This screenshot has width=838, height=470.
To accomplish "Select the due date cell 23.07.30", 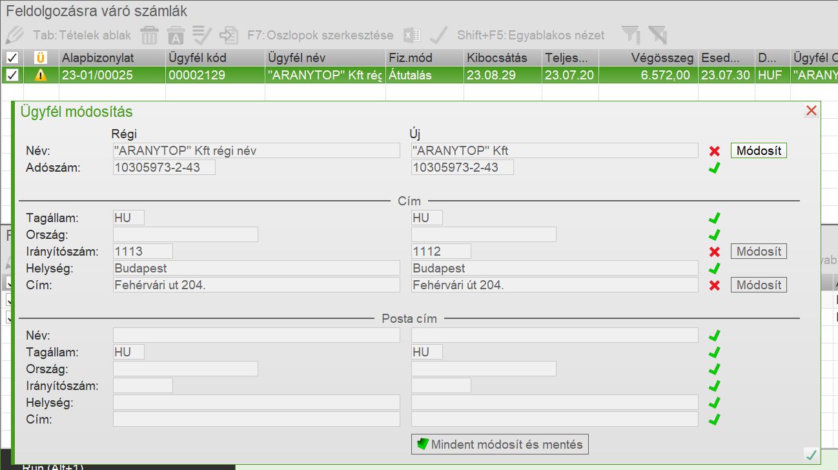I will coord(726,76).
